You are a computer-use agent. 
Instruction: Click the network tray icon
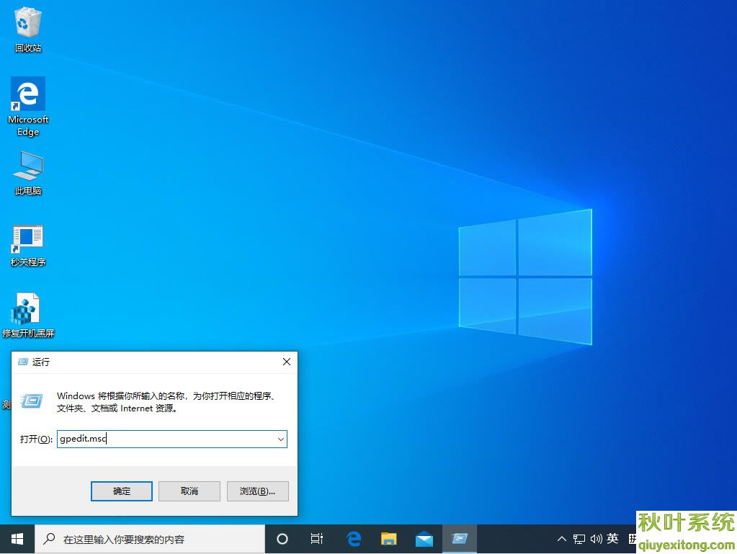point(579,539)
